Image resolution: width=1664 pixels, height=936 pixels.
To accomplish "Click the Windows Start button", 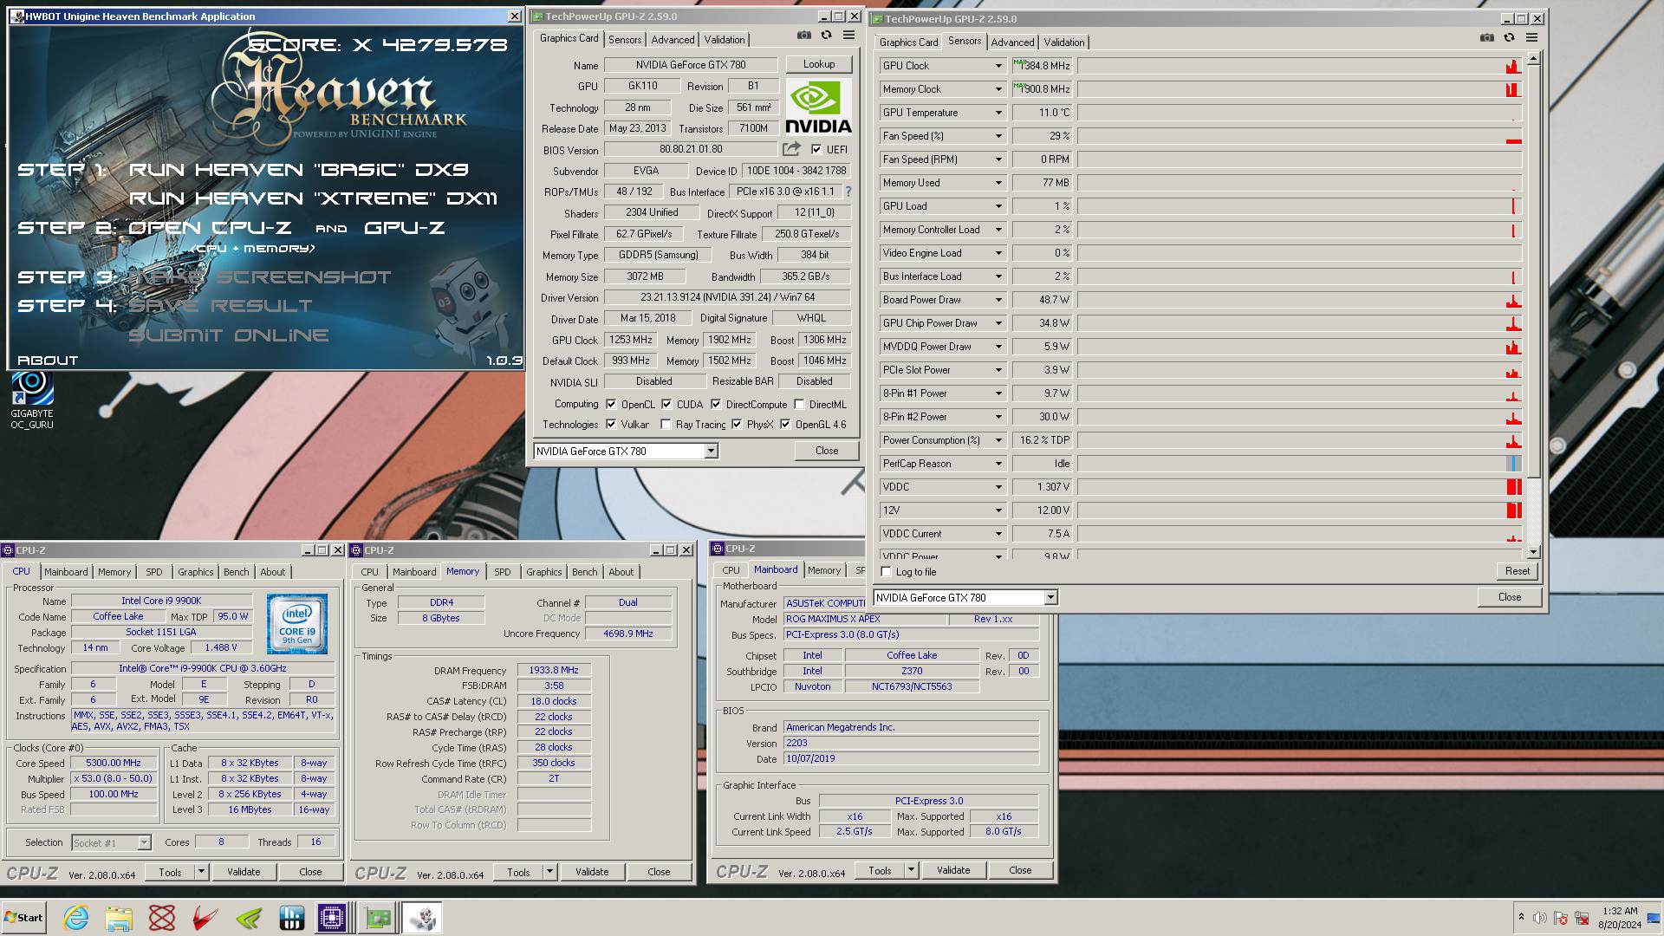I will tap(23, 918).
